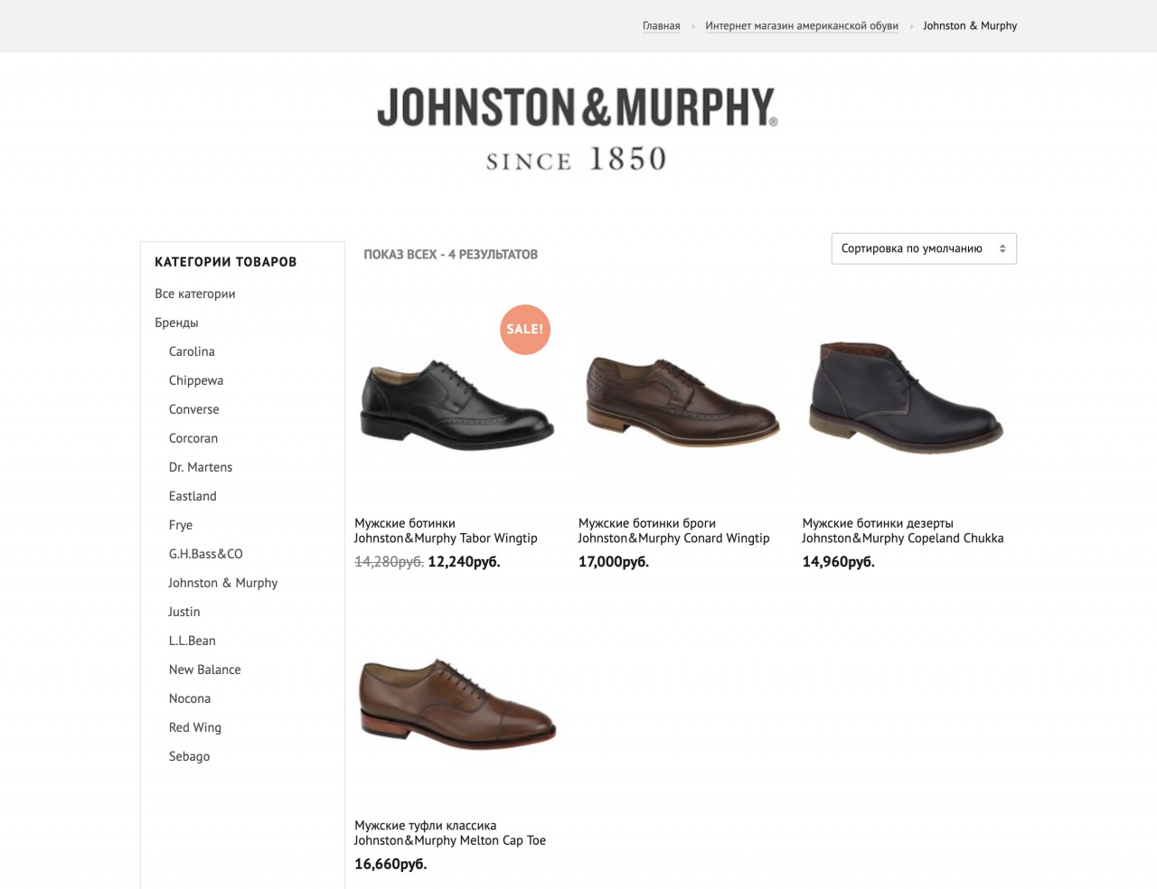
Task: Open Tabor Wingtip product title link
Action: pyautogui.click(x=445, y=530)
